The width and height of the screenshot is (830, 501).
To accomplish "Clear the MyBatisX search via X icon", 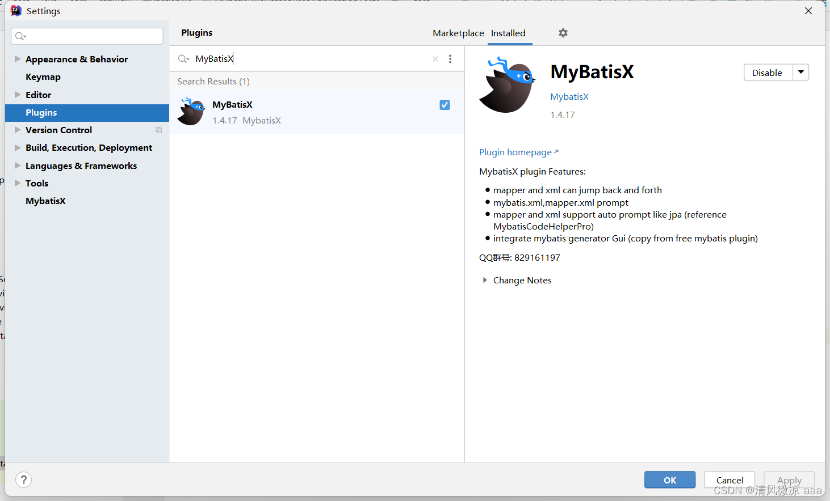I will point(435,58).
